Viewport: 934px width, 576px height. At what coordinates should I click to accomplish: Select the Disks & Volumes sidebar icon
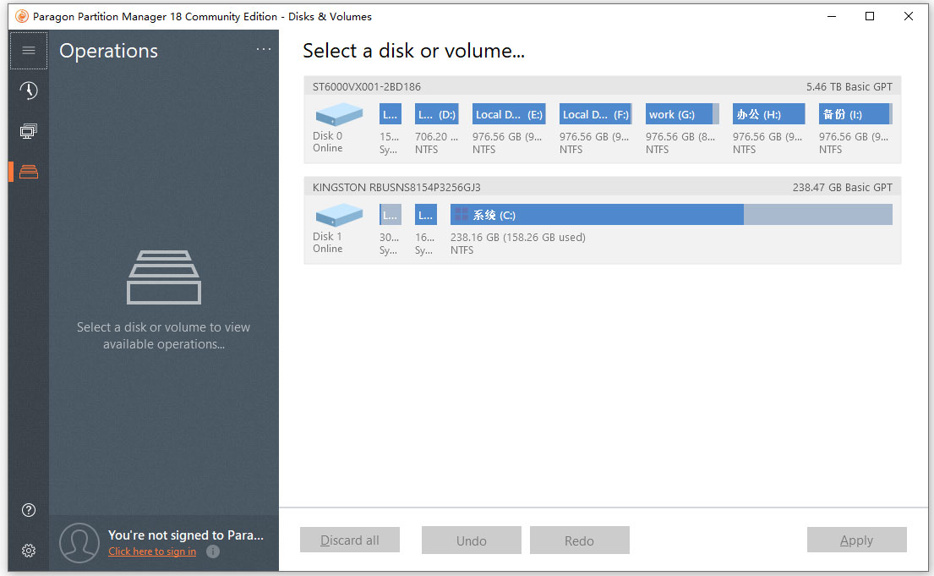point(28,172)
